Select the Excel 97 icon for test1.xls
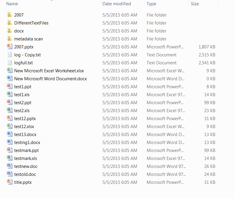The image size is (234, 198). 10,94
